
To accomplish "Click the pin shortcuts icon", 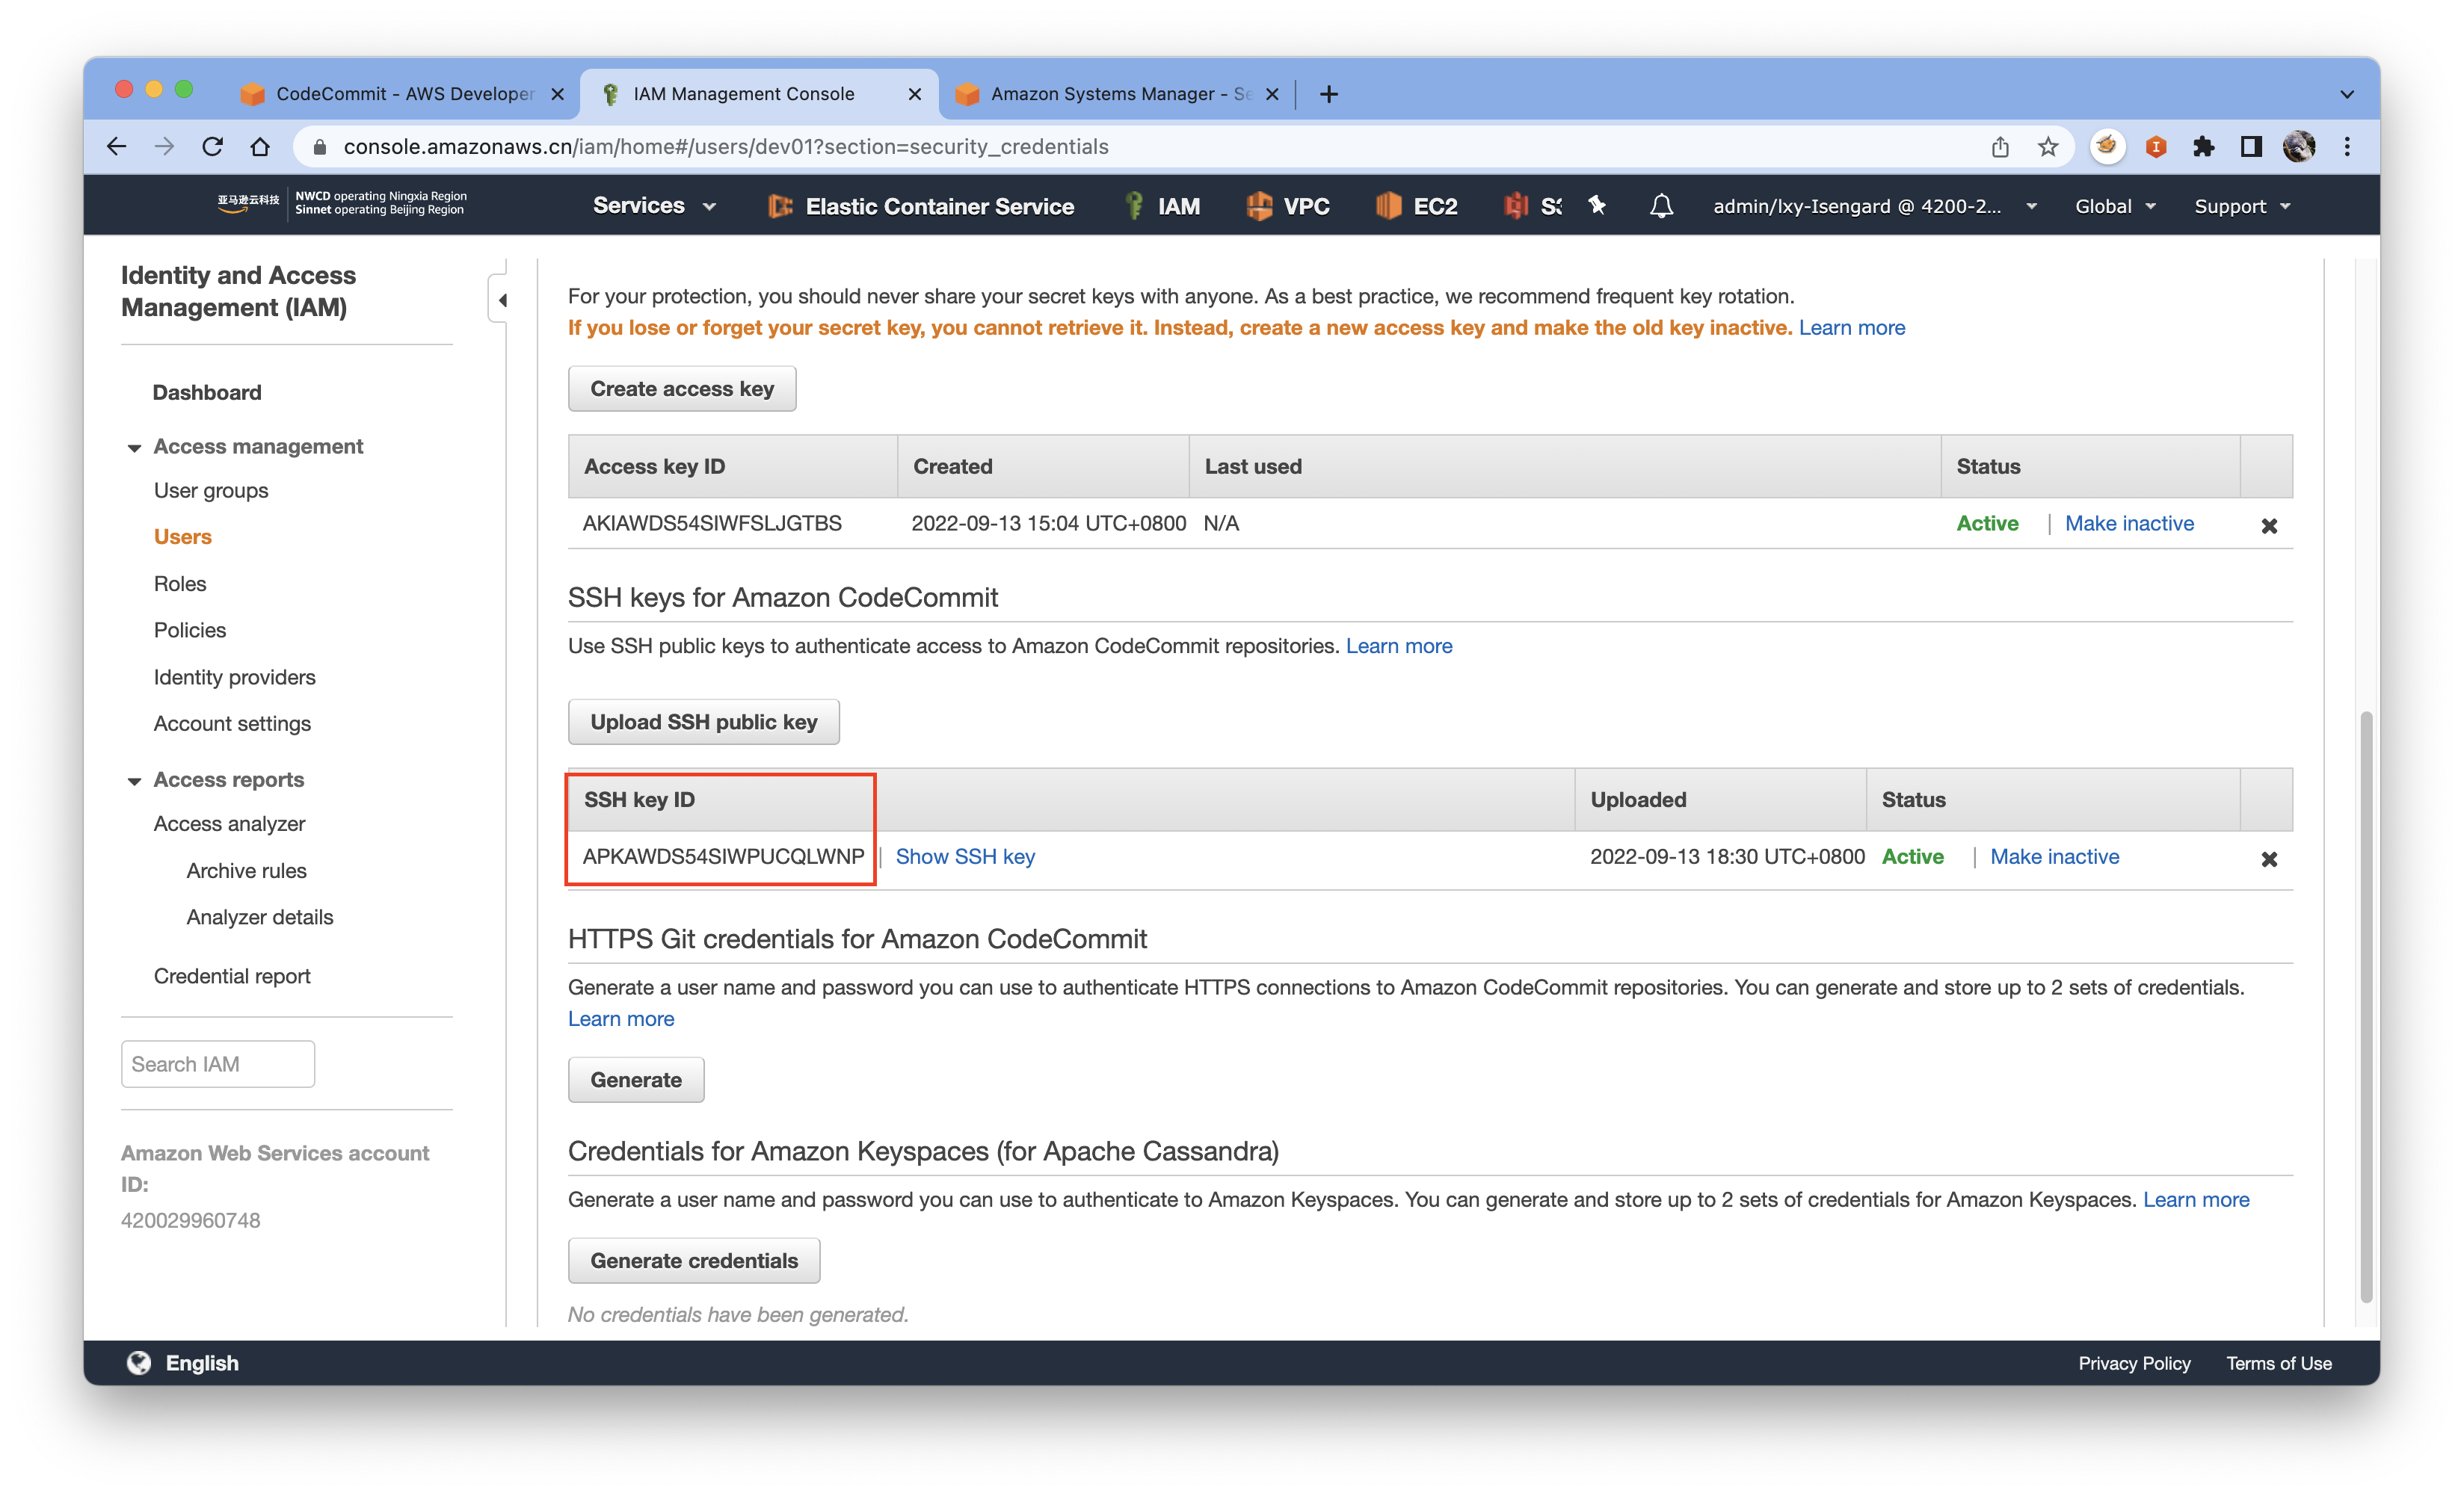I will tap(1597, 205).
